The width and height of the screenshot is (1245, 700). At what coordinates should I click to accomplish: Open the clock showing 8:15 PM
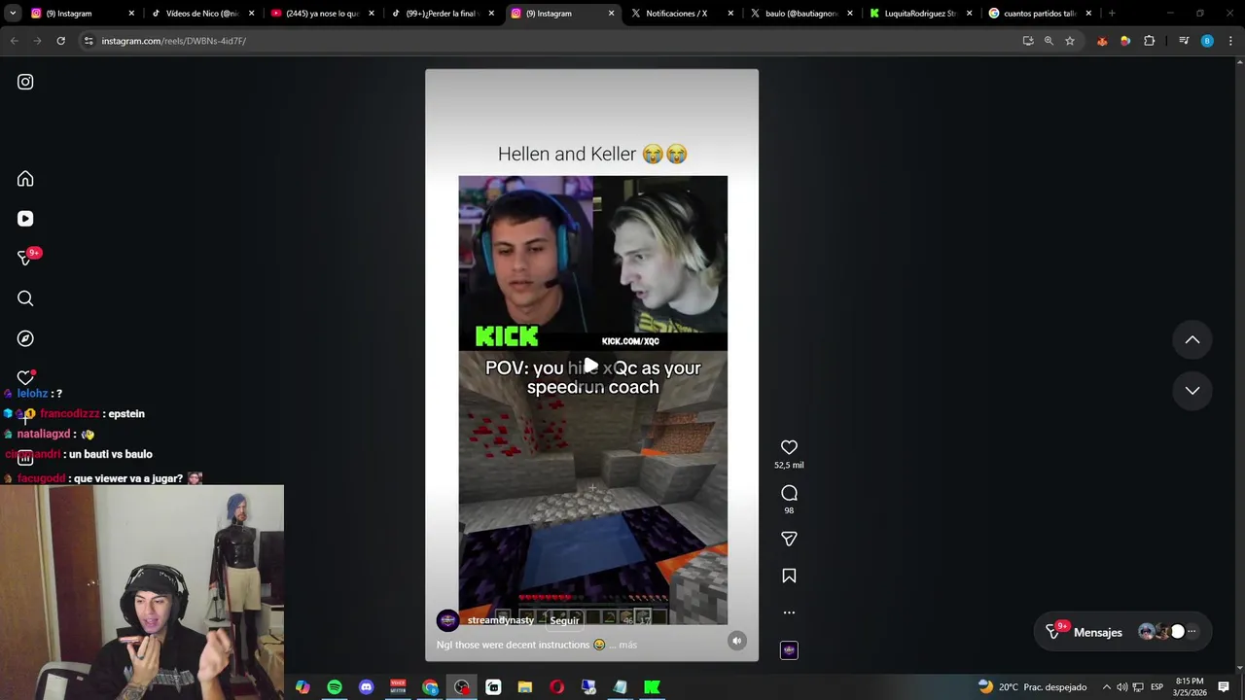(x=1190, y=687)
